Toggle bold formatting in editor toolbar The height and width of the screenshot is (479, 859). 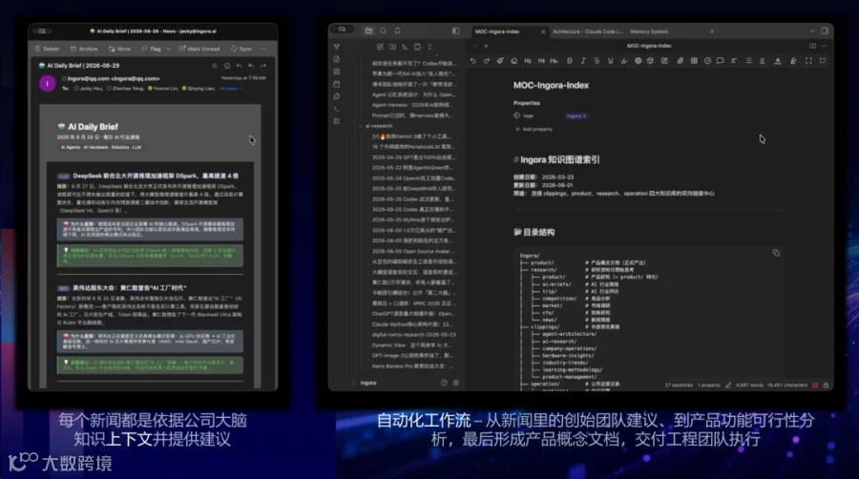coord(569,61)
